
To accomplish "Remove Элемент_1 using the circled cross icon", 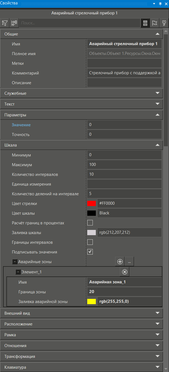I will tap(124, 272).
